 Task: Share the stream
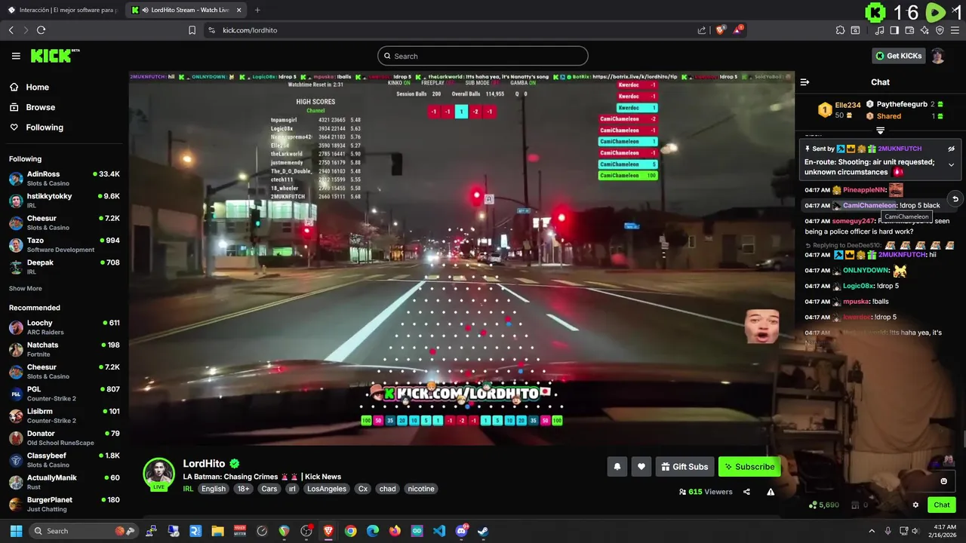pos(746,492)
